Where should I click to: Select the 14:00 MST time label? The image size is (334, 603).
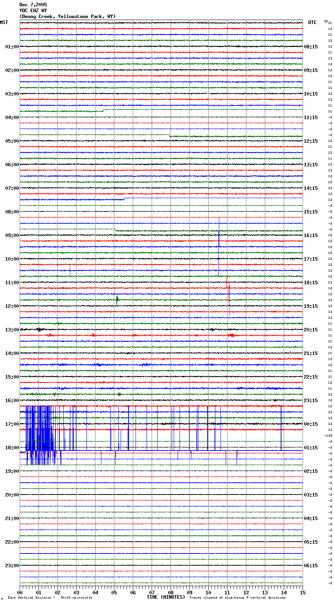[12, 353]
